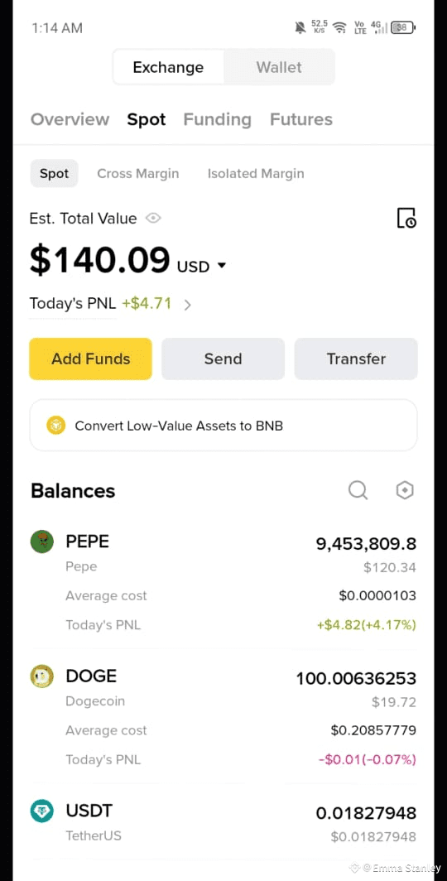Switch to the Futures tab
Image resolution: width=447 pixels, height=881 pixels.
click(x=301, y=119)
